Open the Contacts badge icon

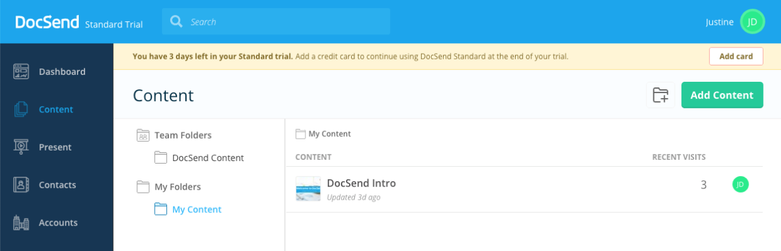click(x=21, y=185)
